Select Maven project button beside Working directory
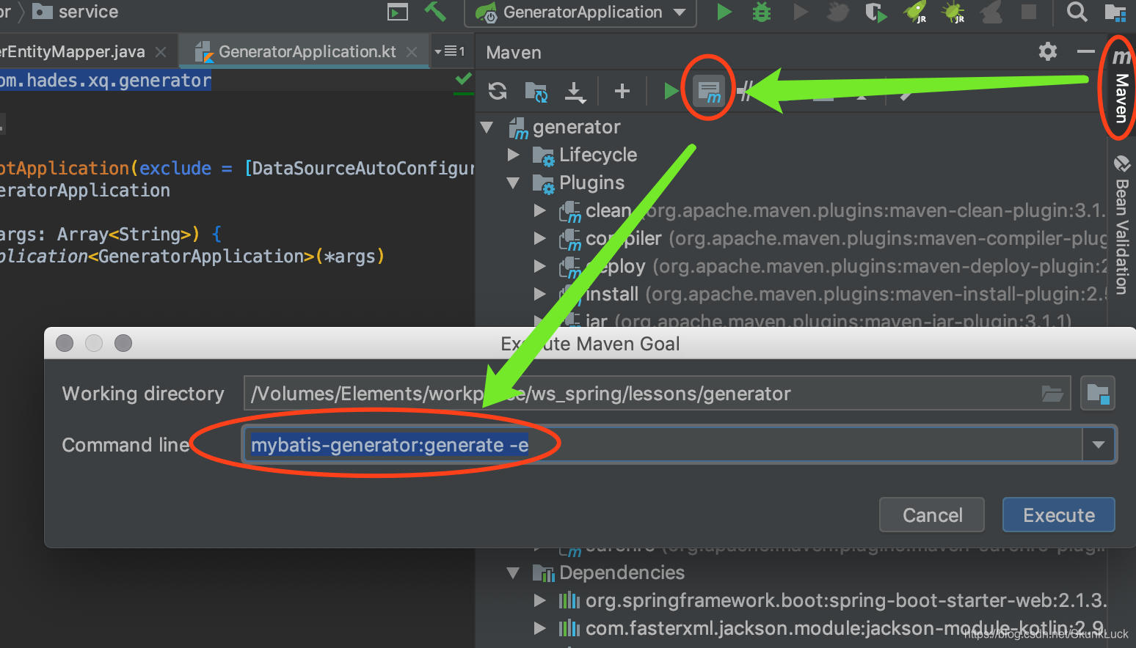 click(1098, 394)
